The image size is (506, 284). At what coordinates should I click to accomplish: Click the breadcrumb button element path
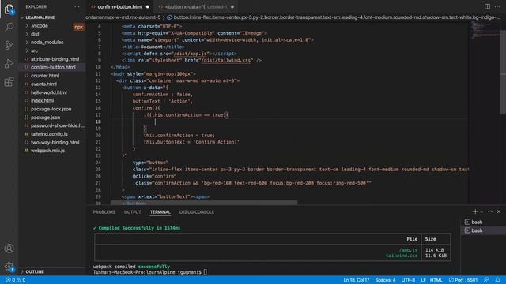coord(334,17)
